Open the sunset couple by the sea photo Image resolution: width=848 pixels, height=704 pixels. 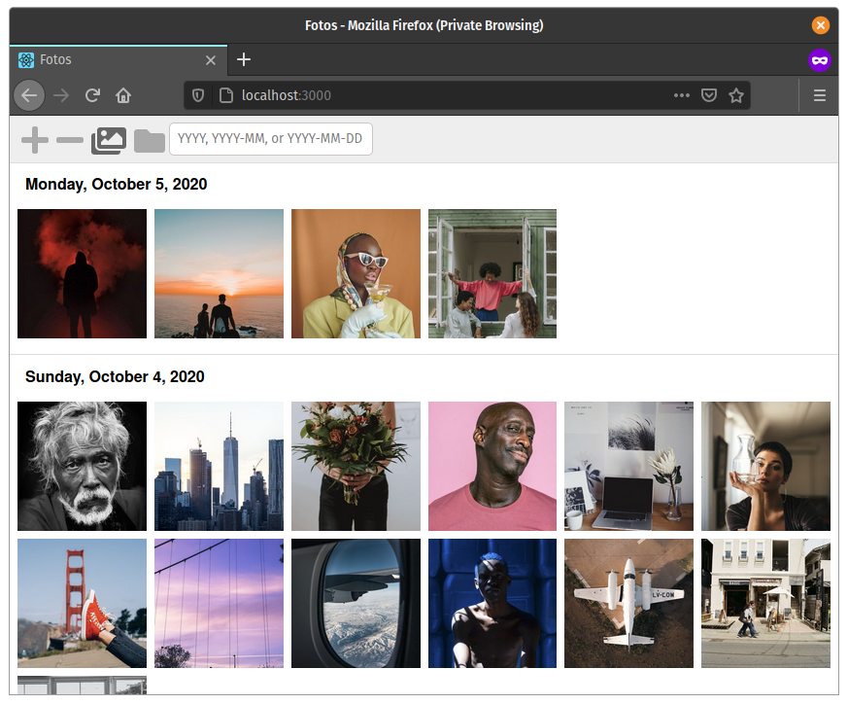coord(219,273)
